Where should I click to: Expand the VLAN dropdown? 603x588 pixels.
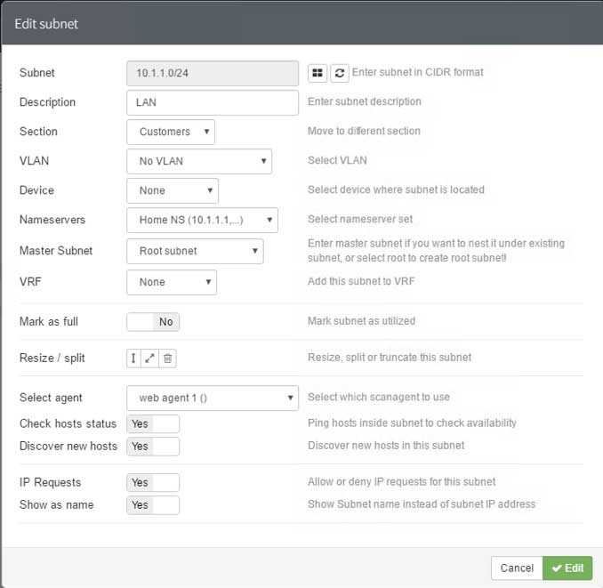(x=199, y=161)
